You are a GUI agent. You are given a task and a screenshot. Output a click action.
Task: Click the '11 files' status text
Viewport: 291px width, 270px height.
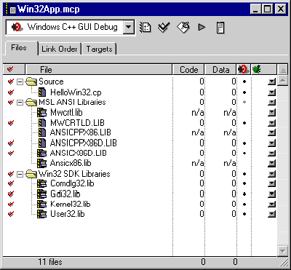pos(50,262)
